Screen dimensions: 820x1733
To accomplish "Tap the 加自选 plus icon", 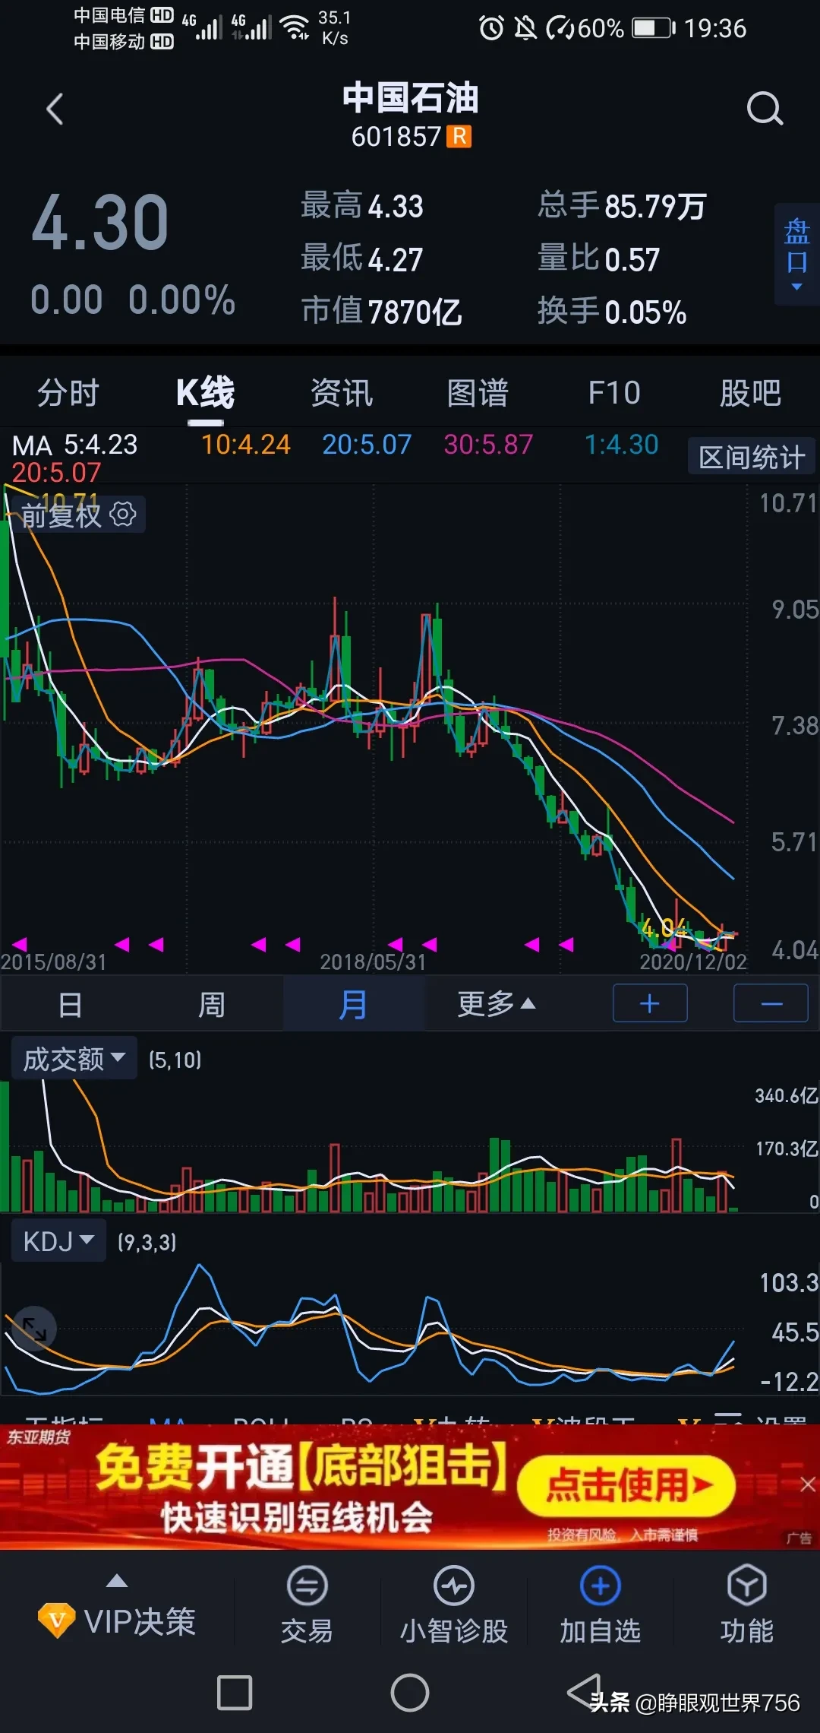I will point(600,1586).
